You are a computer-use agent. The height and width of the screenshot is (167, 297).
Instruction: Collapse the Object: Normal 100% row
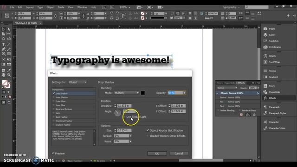pos(217,93)
